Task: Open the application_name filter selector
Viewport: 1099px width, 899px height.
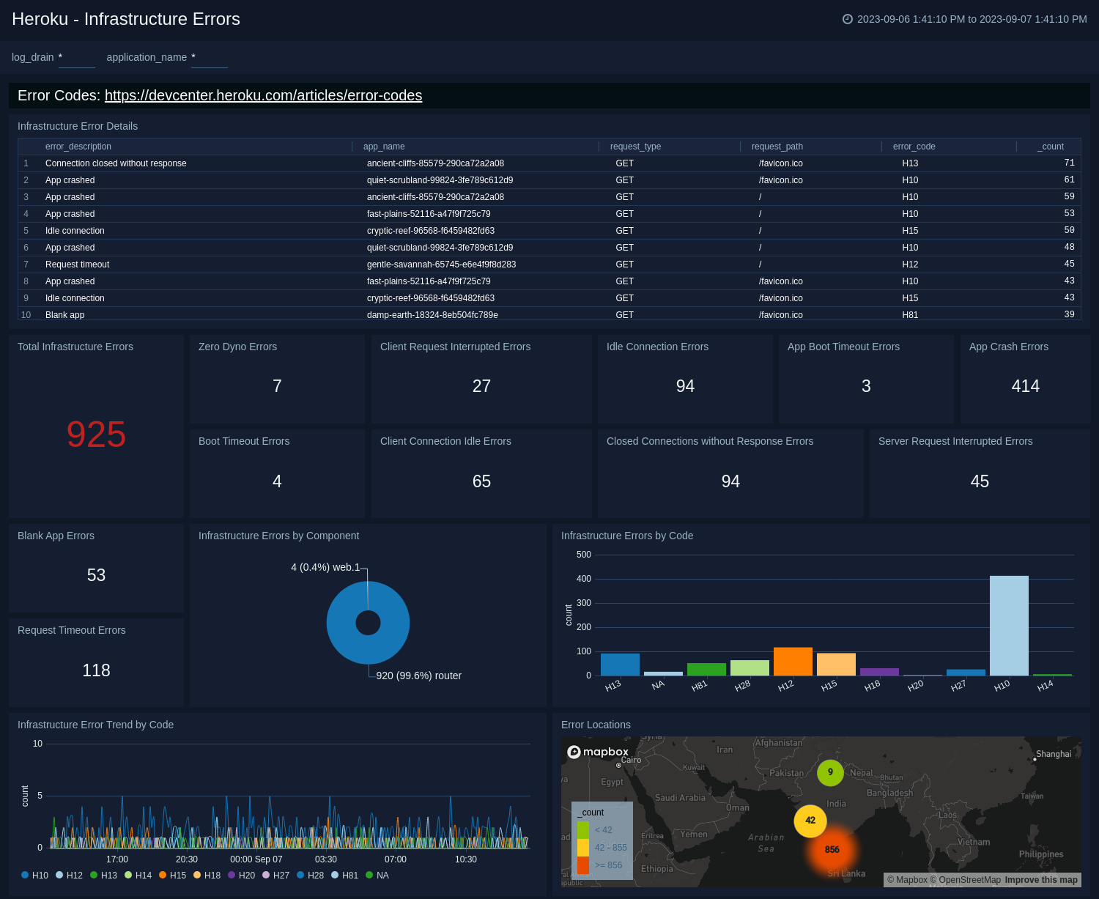Action: click(x=209, y=57)
